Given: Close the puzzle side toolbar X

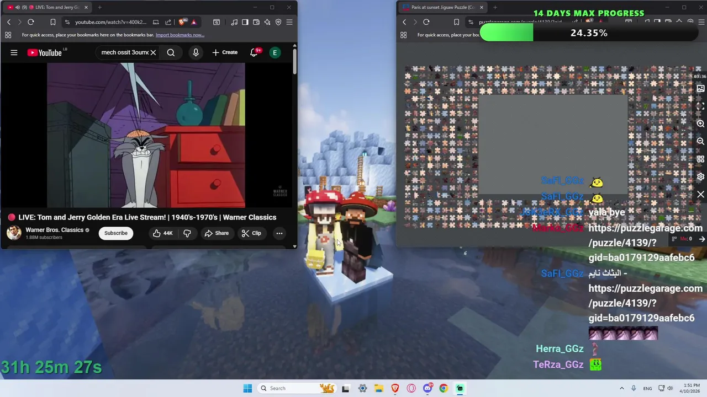Looking at the screenshot, I should pos(700,195).
